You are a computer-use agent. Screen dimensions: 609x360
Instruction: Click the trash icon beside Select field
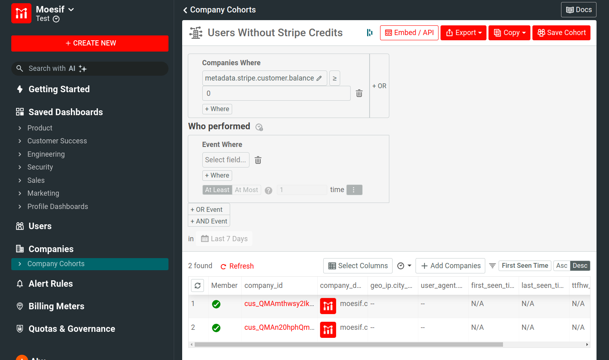coord(258,160)
